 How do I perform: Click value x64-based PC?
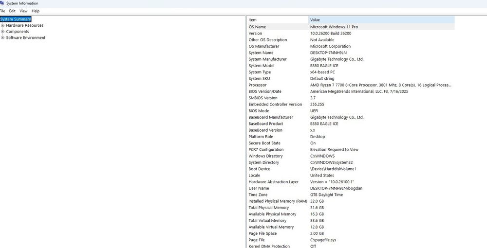click(322, 72)
